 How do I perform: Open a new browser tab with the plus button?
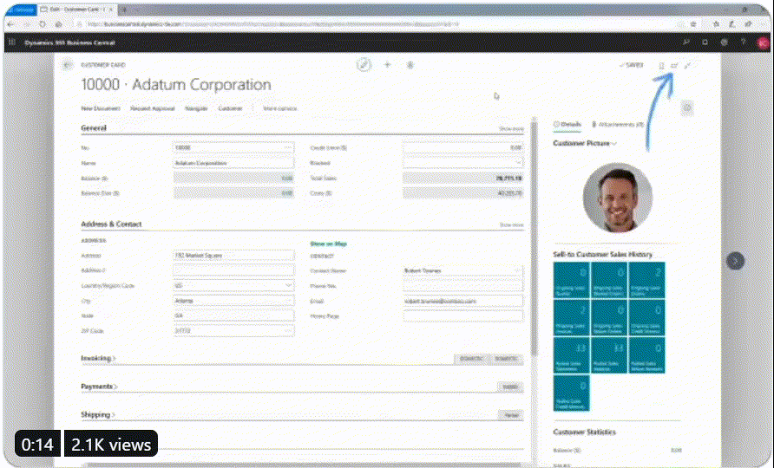pos(123,10)
